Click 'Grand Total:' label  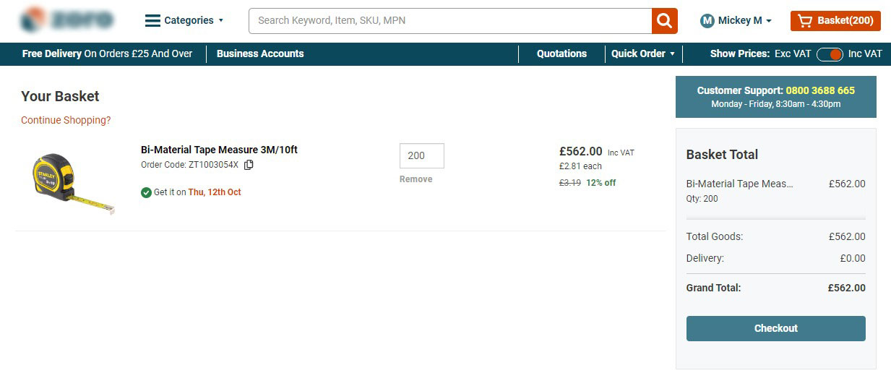[713, 288]
